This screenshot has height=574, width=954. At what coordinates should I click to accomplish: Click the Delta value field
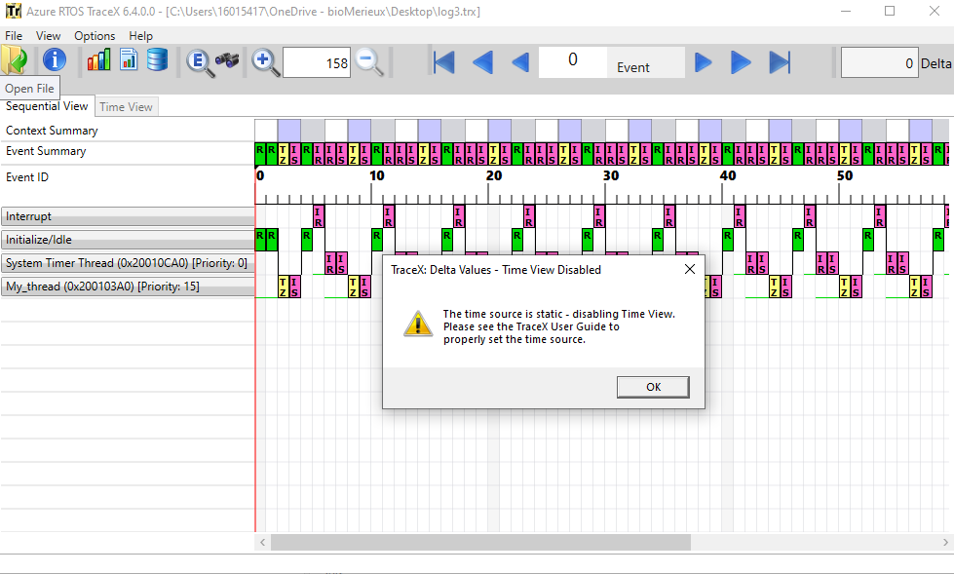coord(879,62)
